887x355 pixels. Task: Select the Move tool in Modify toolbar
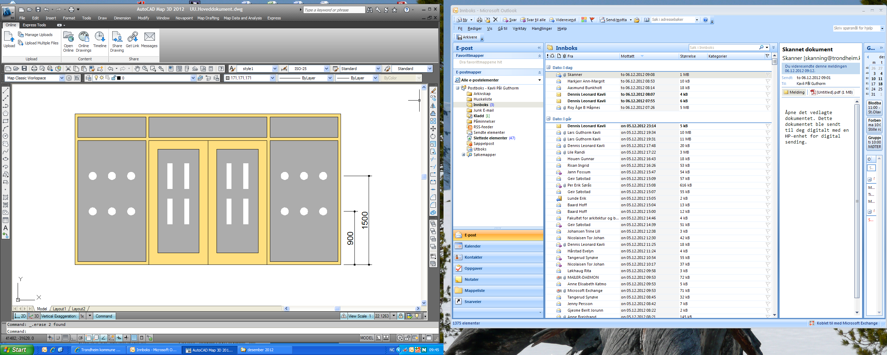(x=433, y=129)
